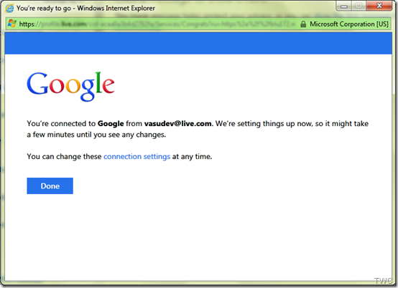Click the blue Done button

click(50, 186)
